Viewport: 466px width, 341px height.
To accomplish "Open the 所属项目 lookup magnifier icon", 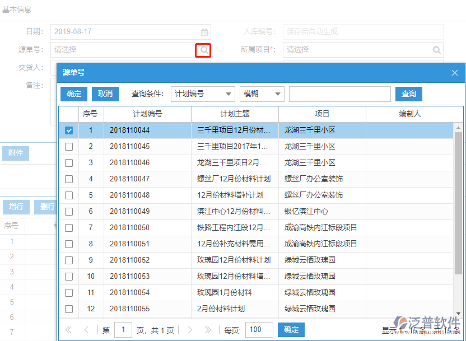I will point(436,50).
